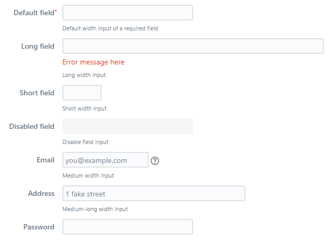This screenshot has height=242, width=335.
Task: Click inside the Long field input
Action: coord(193,46)
